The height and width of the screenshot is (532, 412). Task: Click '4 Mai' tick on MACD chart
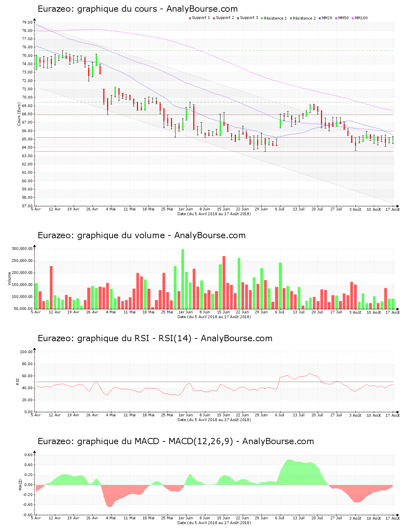pos(111,518)
